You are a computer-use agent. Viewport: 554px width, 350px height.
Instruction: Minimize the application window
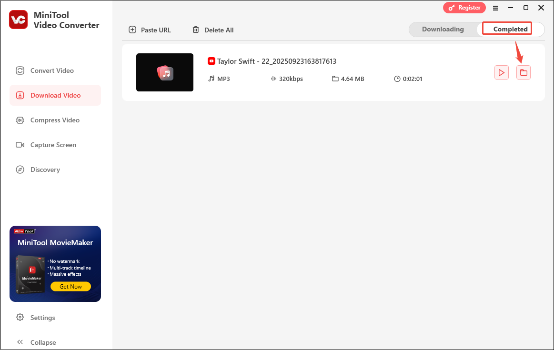point(511,8)
